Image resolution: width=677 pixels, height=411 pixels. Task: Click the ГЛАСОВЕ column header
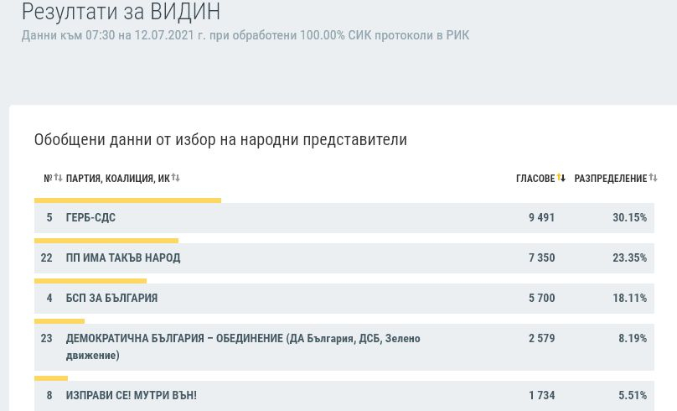point(535,179)
